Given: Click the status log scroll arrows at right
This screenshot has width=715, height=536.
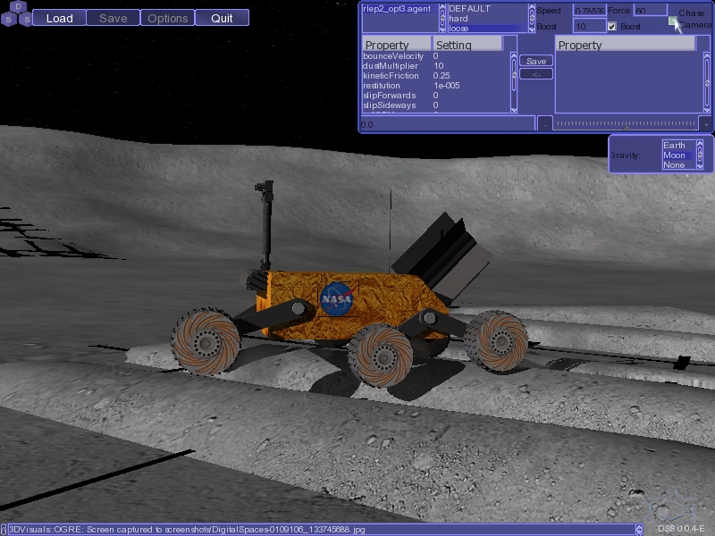Looking at the screenshot, I should pyautogui.click(x=639, y=529).
